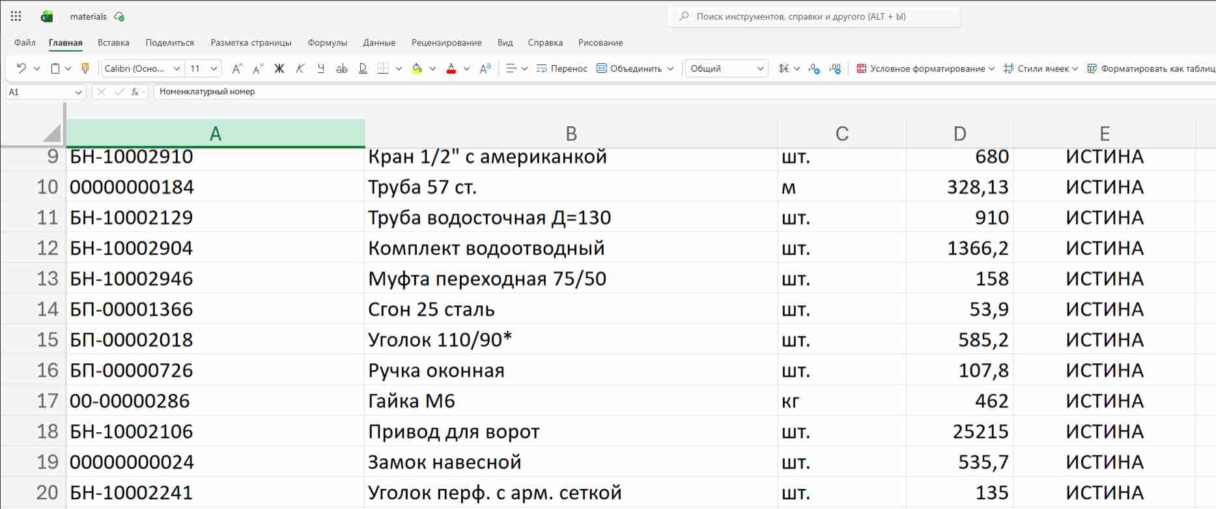Decrease font size icon

click(259, 68)
